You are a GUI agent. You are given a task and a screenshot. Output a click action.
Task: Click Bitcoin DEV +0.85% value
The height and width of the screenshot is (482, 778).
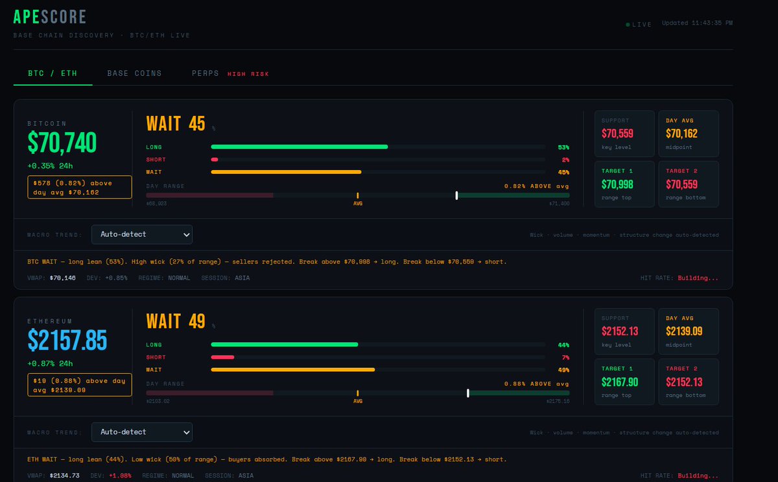coord(117,278)
